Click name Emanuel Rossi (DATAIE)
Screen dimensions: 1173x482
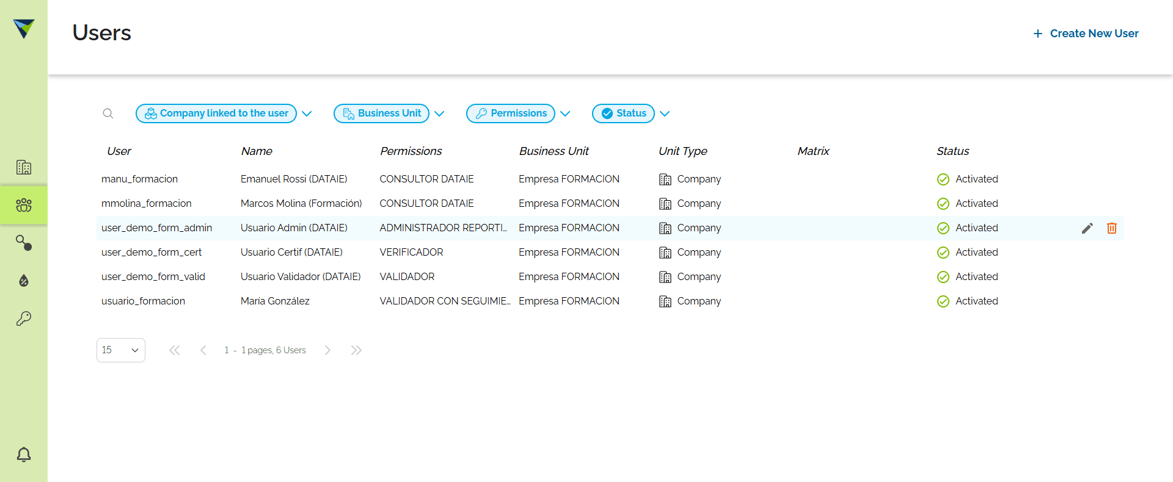(x=294, y=179)
